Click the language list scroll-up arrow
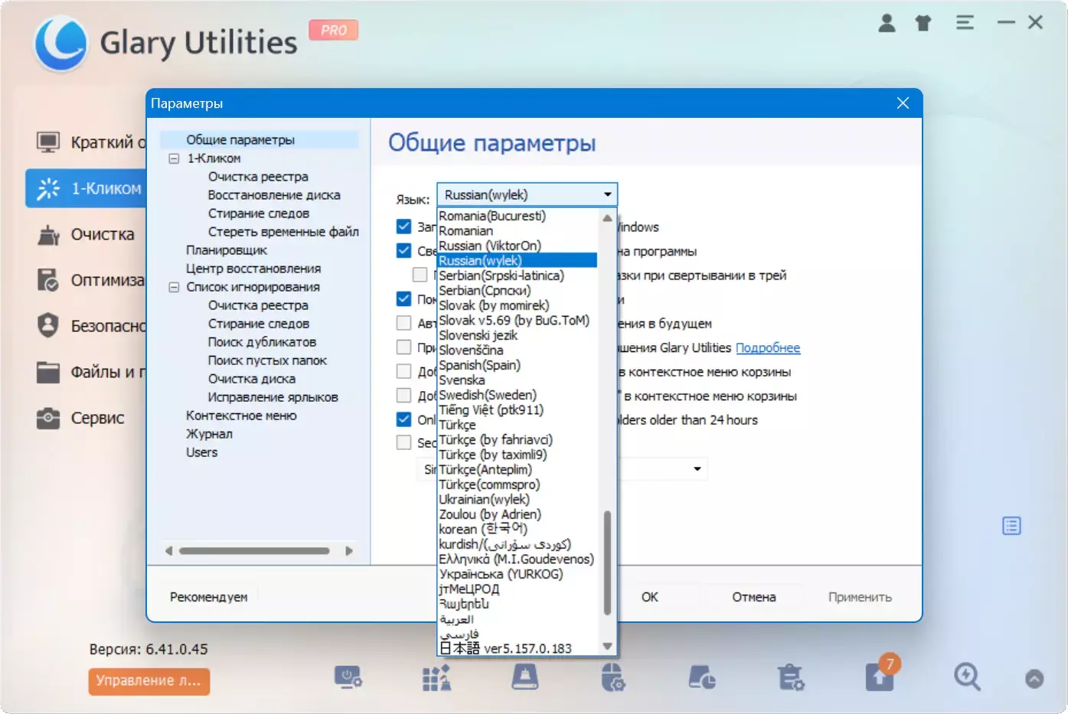Viewport: 1068px width, 714px height. pyautogui.click(x=607, y=218)
